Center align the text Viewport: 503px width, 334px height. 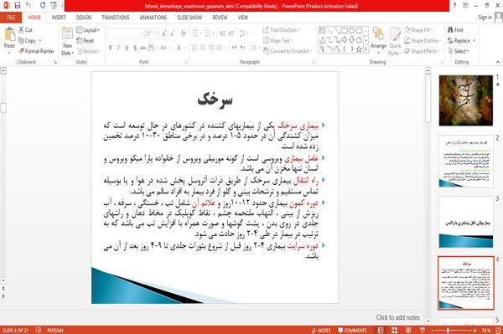[202, 48]
